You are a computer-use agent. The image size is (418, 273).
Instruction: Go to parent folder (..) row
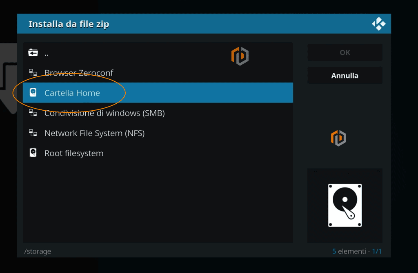(x=158, y=52)
